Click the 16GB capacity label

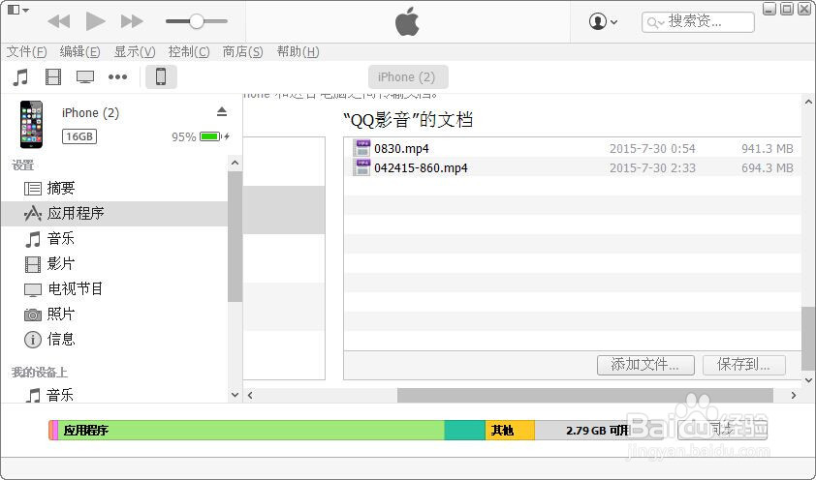(79, 136)
